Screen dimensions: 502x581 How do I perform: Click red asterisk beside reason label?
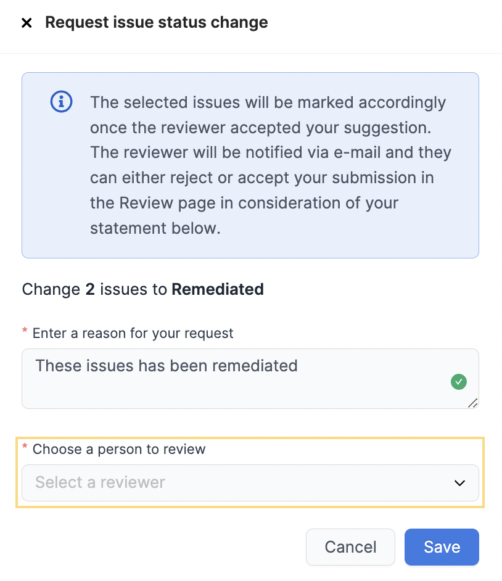pyautogui.click(x=25, y=331)
